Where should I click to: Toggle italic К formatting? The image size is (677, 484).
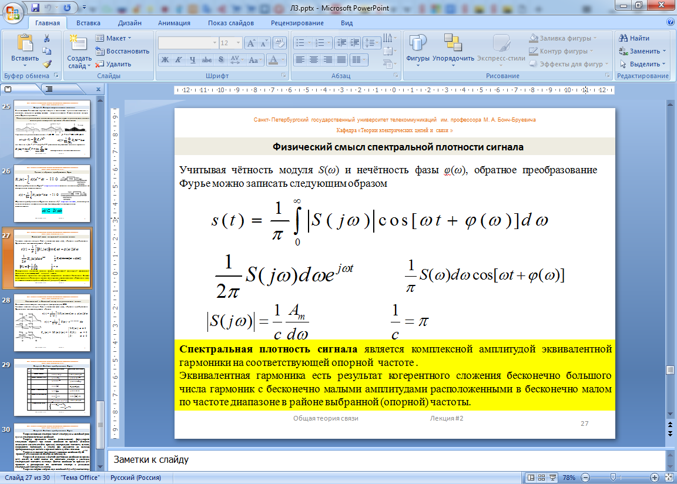point(179,60)
